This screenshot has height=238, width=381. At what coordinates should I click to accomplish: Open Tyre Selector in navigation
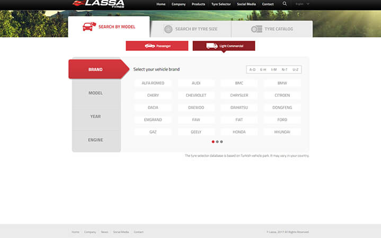pyautogui.click(x=221, y=4)
